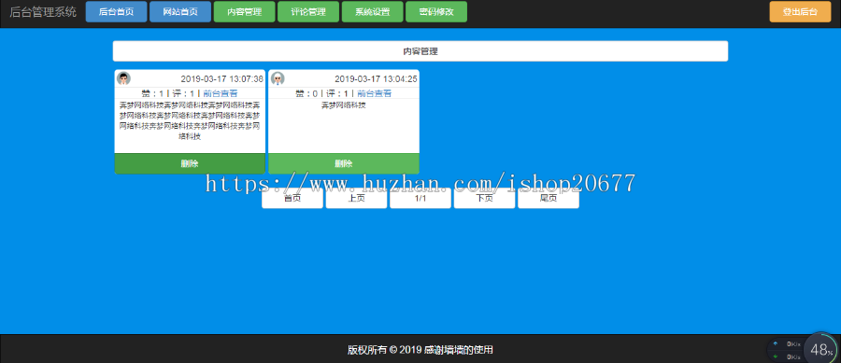Go to 首页 first page in pagination

tap(292, 199)
